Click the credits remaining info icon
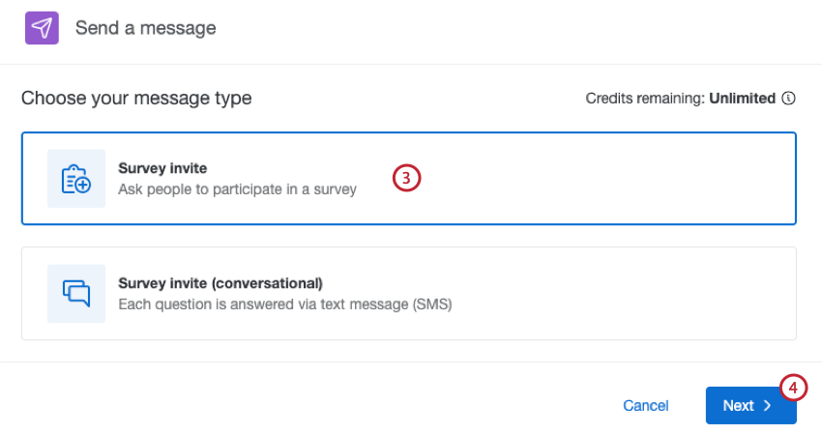This screenshot has height=434, width=822. [x=789, y=99]
